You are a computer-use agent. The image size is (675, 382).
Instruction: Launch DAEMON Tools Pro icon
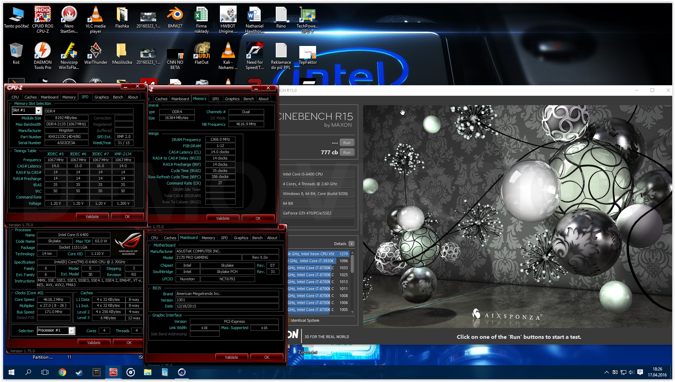click(43, 56)
